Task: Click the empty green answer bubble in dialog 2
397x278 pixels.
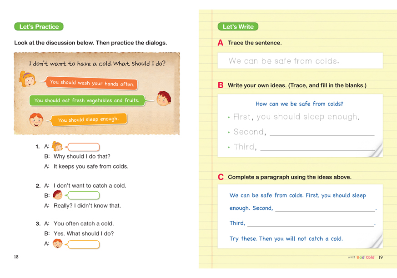Action: click(x=84, y=195)
